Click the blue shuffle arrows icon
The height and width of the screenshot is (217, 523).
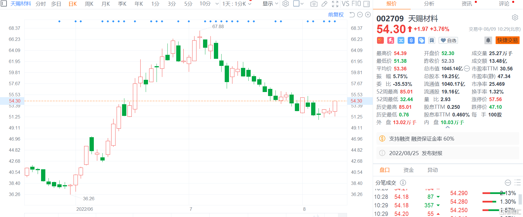coord(401,40)
